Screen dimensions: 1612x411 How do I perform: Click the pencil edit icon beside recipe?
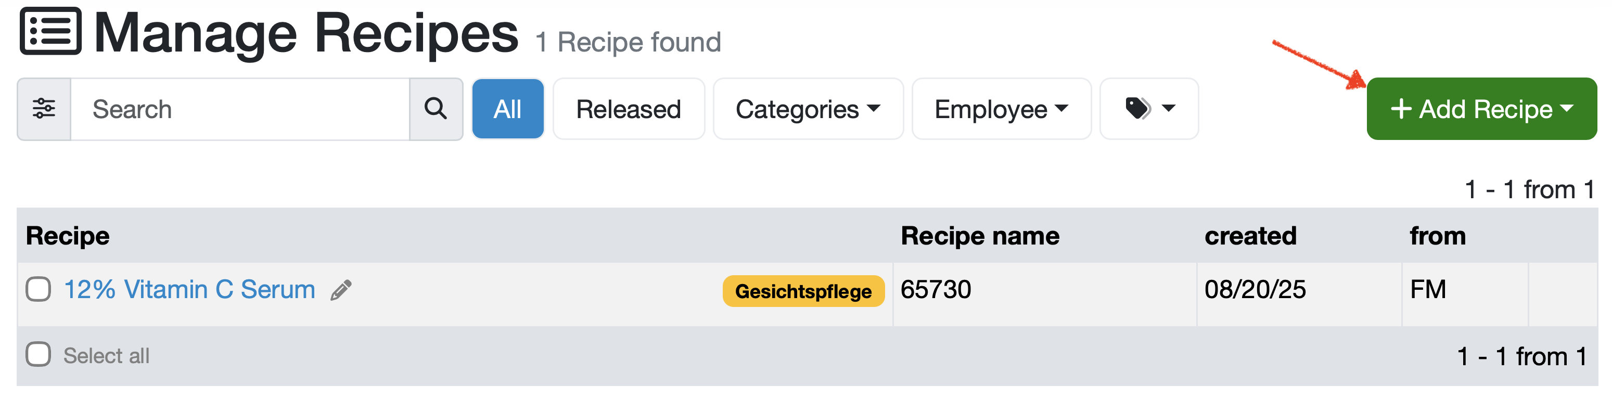click(x=341, y=290)
